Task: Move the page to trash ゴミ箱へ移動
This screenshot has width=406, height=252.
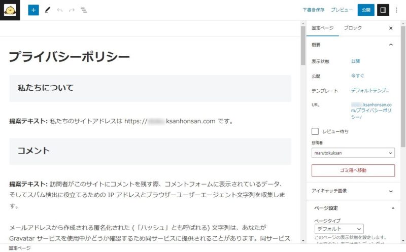Action: 353,170
